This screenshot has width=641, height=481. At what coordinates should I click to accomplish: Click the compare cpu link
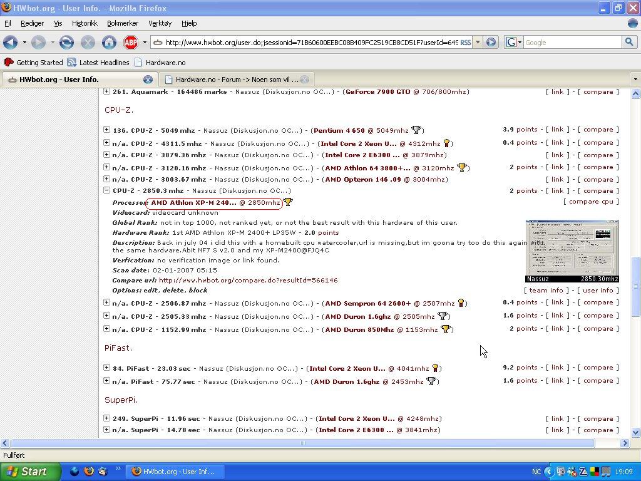tap(591, 201)
